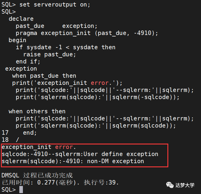Click the slash on line 18
201x194 pixels.
pos(17,140)
